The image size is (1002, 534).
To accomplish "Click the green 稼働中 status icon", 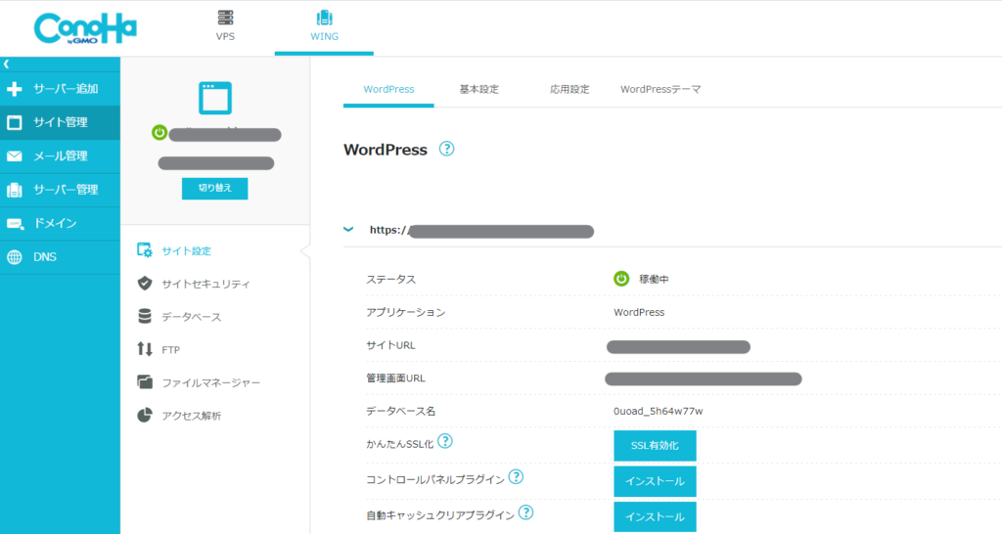I will (621, 279).
